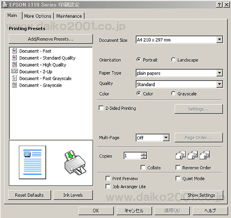Click the 2-Sided Printing Settings button
The image size is (231, 218).
pos(199,109)
